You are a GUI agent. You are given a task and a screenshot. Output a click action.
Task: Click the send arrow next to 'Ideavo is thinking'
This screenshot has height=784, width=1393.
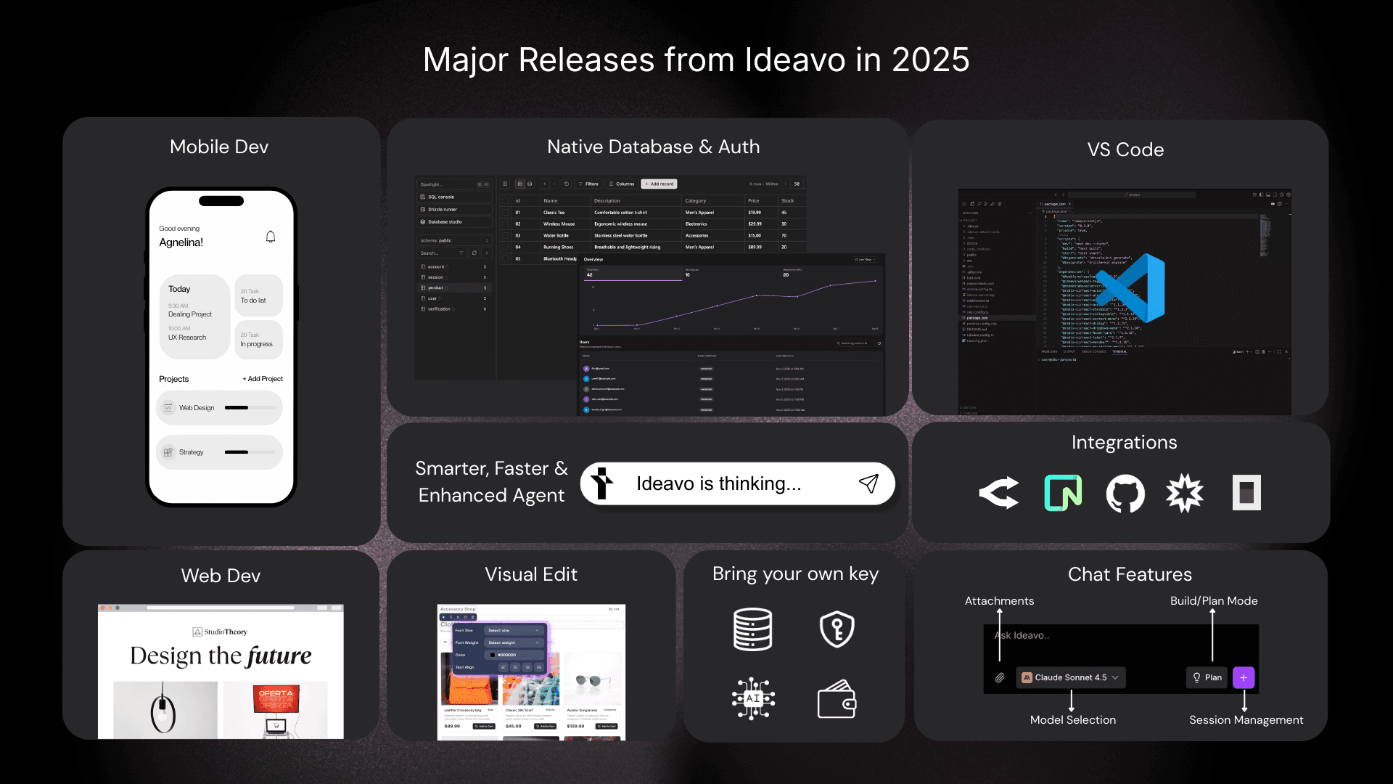tap(869, 483)
